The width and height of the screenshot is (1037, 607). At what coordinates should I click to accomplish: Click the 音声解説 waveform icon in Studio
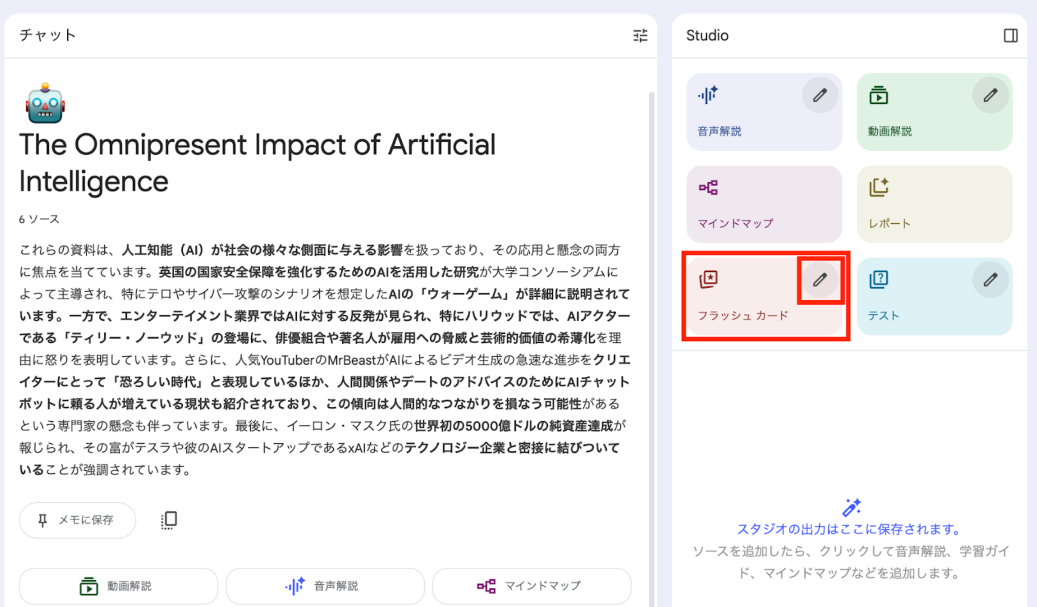(x=708, y=95)
